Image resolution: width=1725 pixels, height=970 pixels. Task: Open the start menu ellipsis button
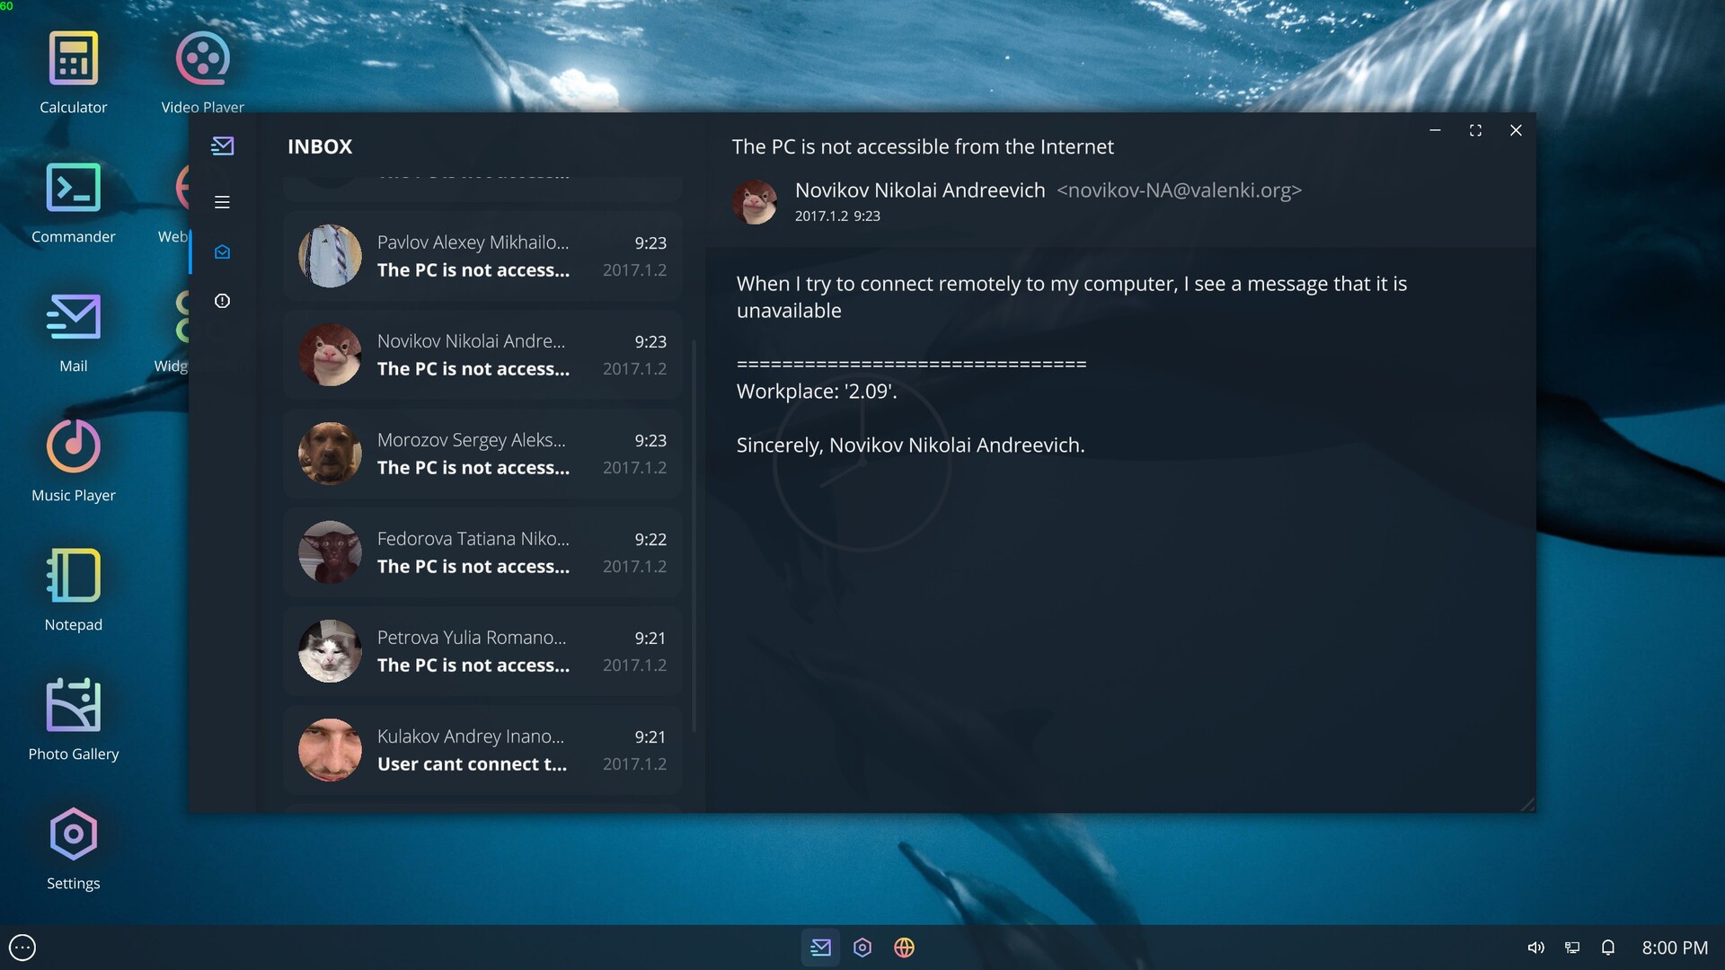click(x=22, y=948)
